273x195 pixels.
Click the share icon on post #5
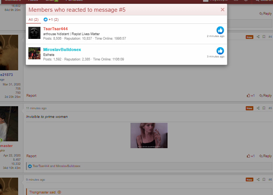[x=258, y=108]
